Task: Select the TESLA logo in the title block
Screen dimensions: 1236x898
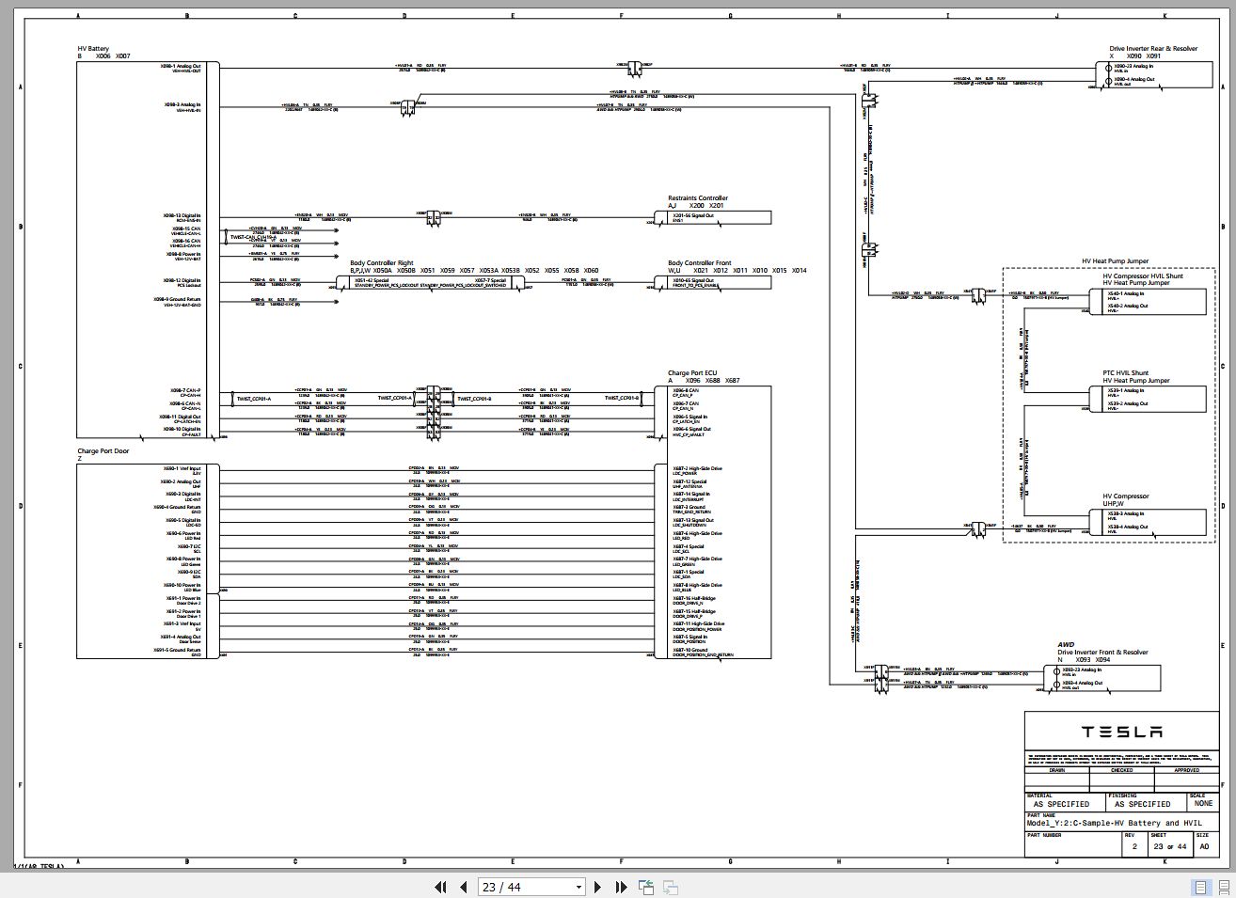Action: tap(1121, 732)
